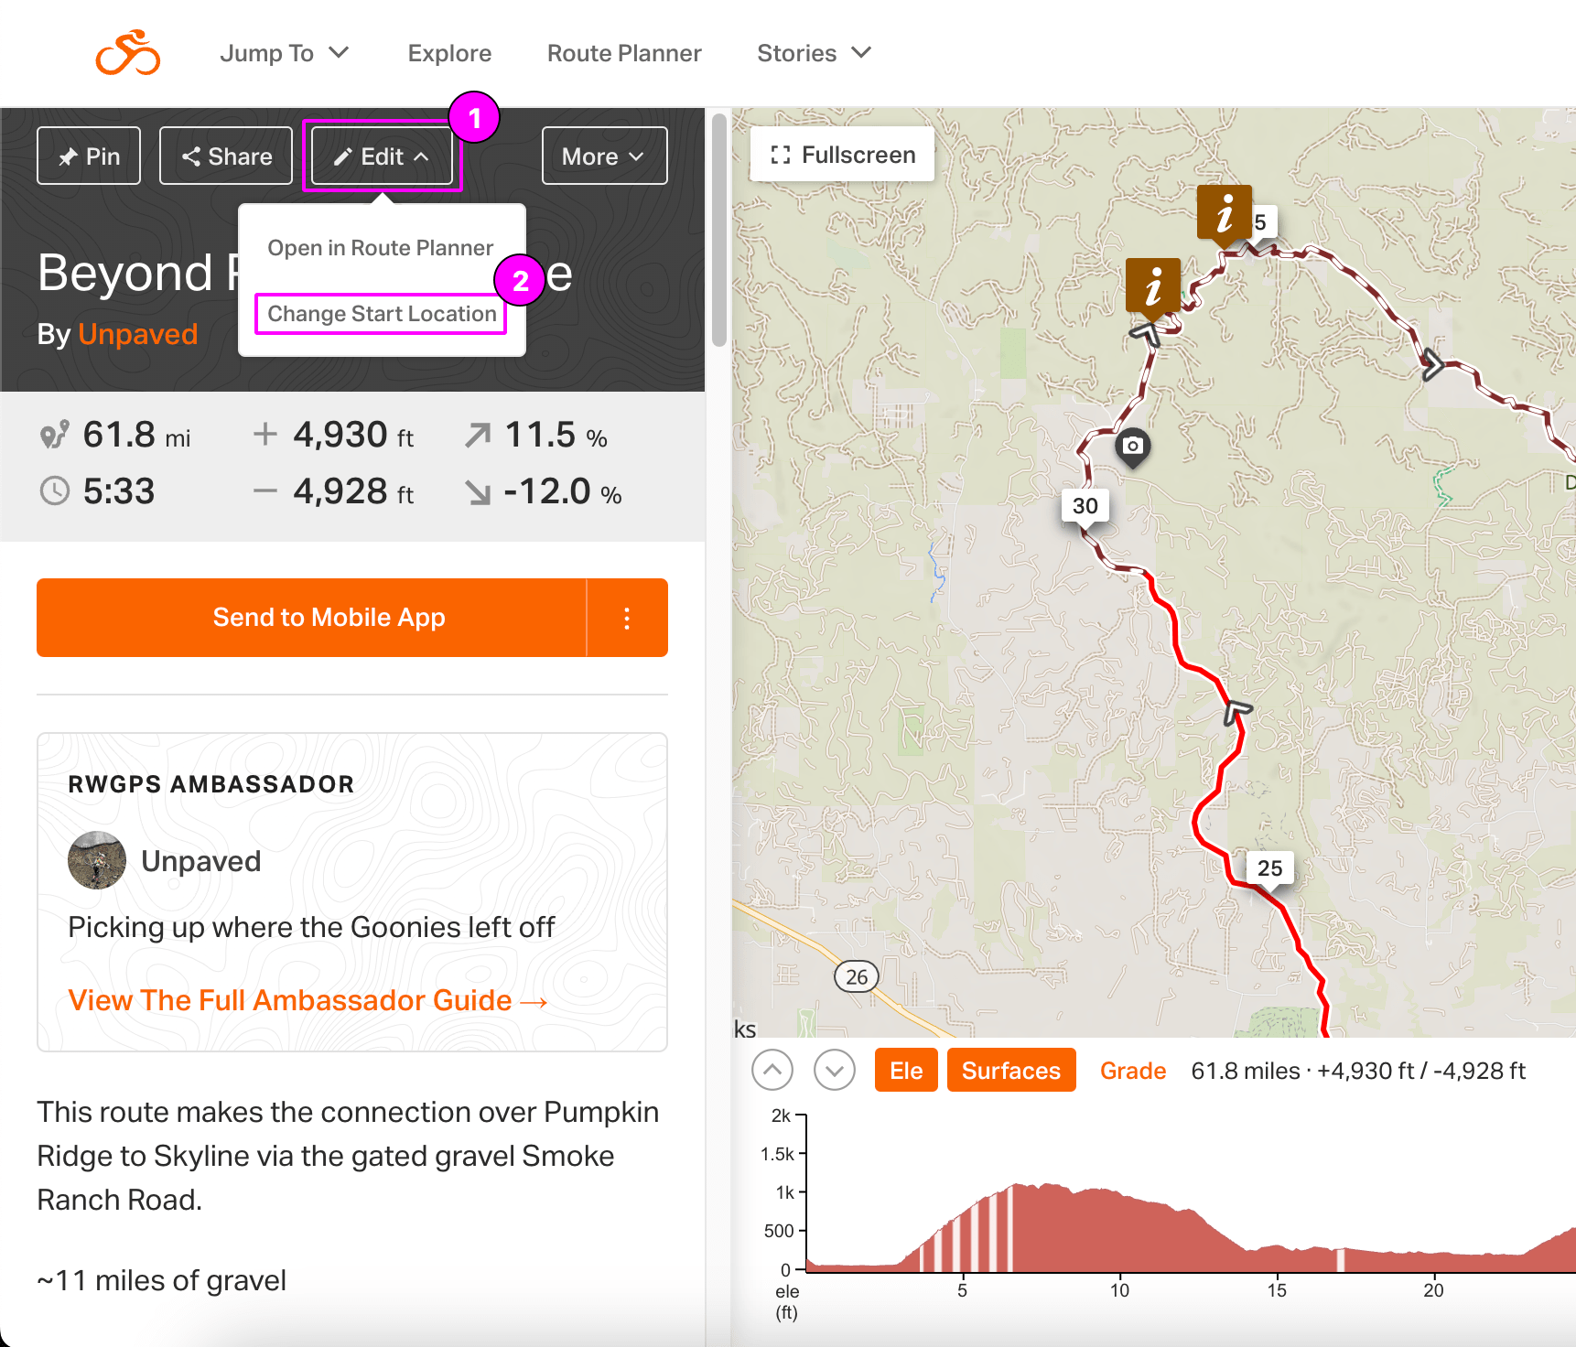Open the More dropdown
The image size is (1576, 1347).
click(x=603, y=156)
